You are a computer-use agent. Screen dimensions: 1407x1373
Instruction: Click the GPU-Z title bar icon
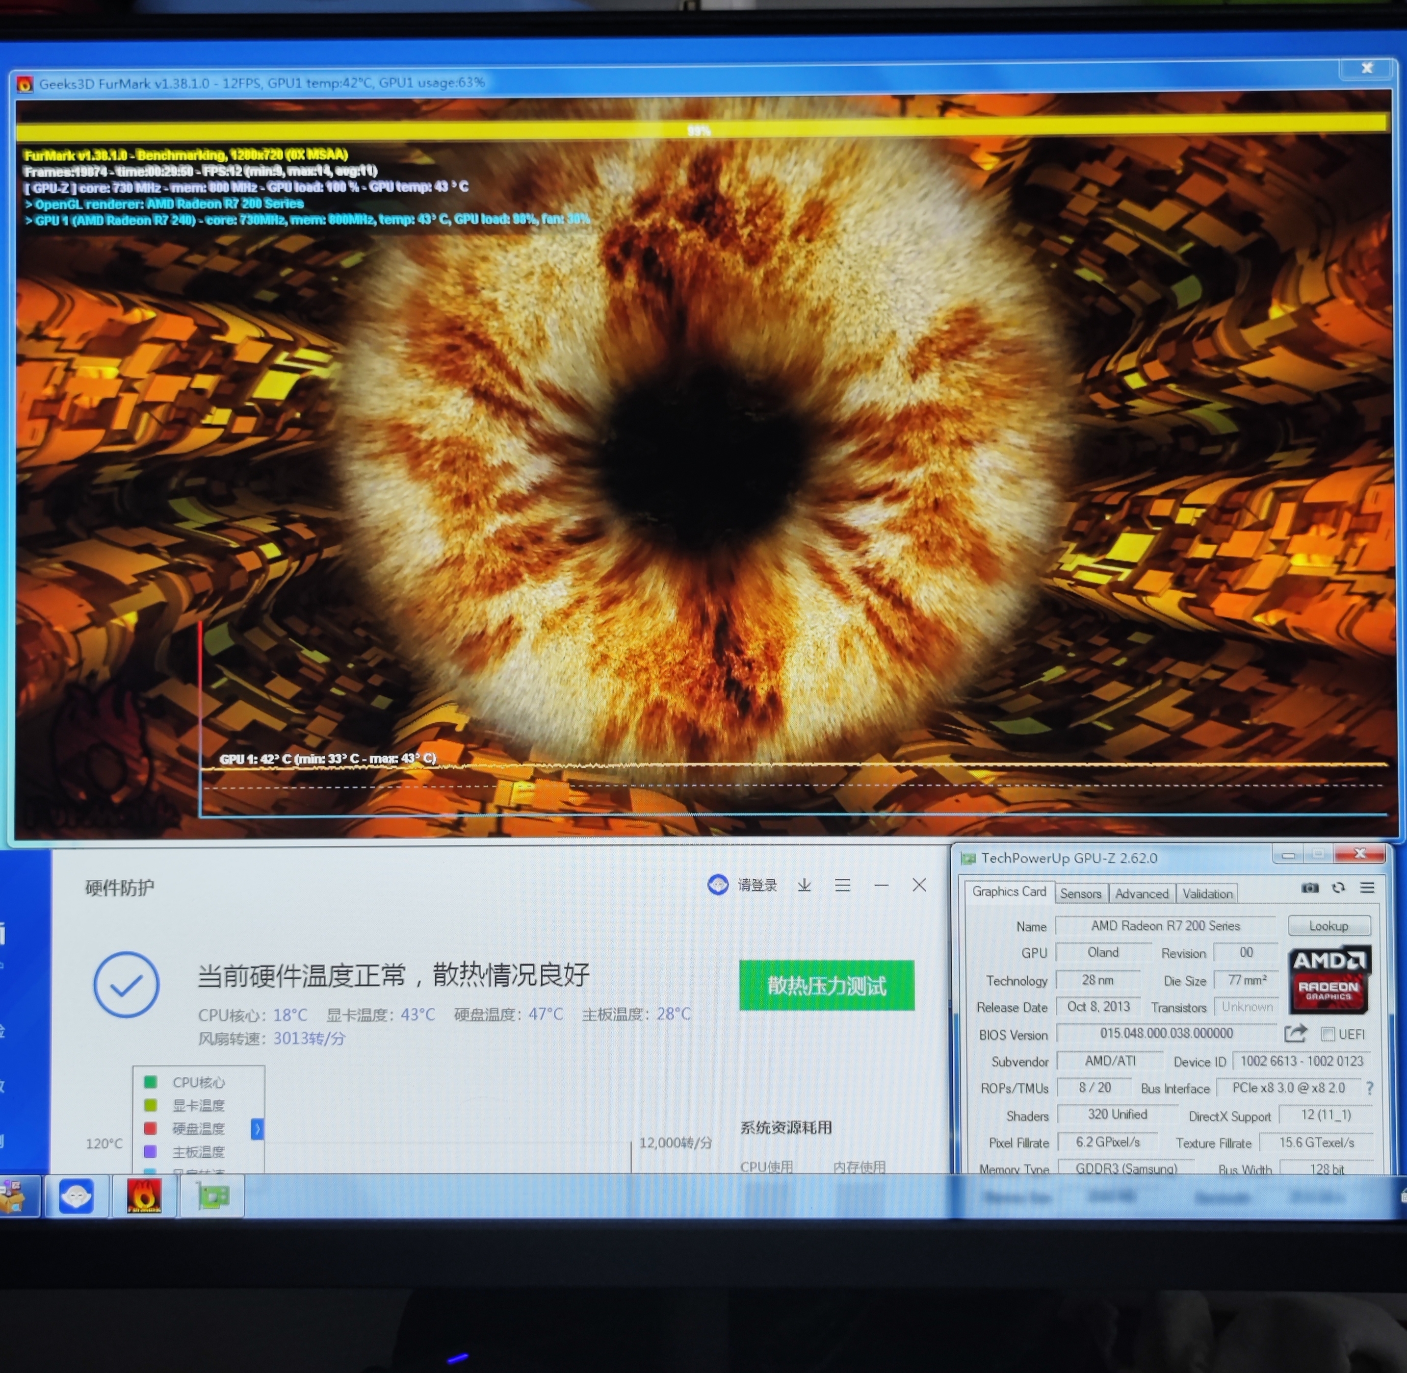(x=968, y=858)
